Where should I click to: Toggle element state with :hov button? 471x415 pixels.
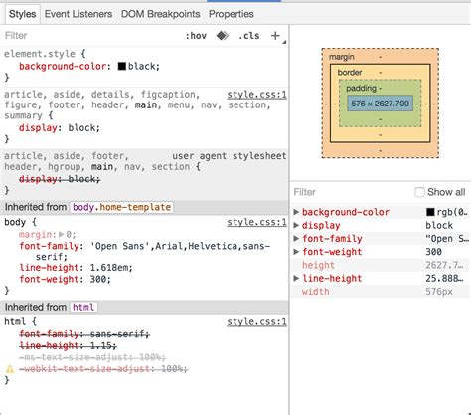tap(196, 36)
